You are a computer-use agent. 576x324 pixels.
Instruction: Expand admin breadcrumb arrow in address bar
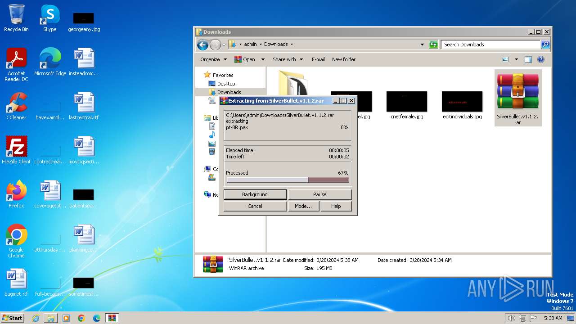pos(260,45)
